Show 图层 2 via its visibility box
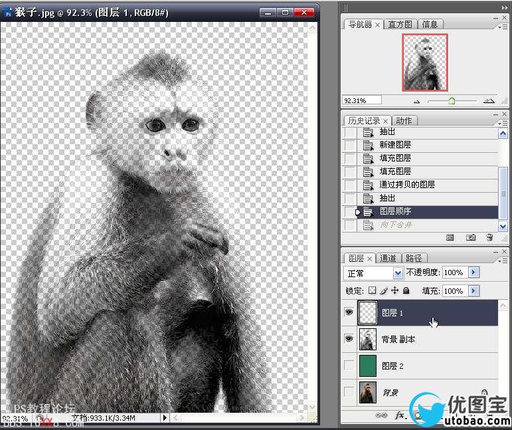Viewport: 512px width, 430px height. pos(349,366)
